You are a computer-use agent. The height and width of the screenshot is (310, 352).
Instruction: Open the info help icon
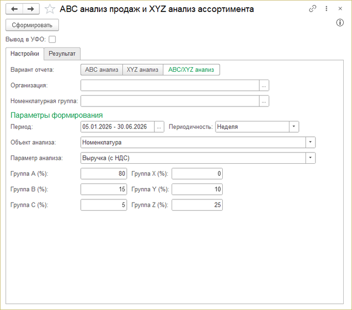(340, 23)
